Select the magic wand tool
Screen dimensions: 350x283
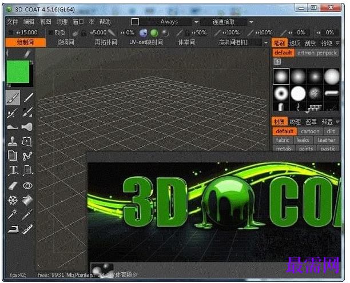pos(13,214)
